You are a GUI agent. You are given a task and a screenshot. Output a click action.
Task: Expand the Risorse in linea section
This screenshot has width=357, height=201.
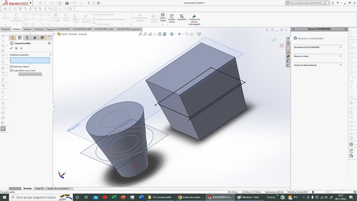click(x=341, y=56)
